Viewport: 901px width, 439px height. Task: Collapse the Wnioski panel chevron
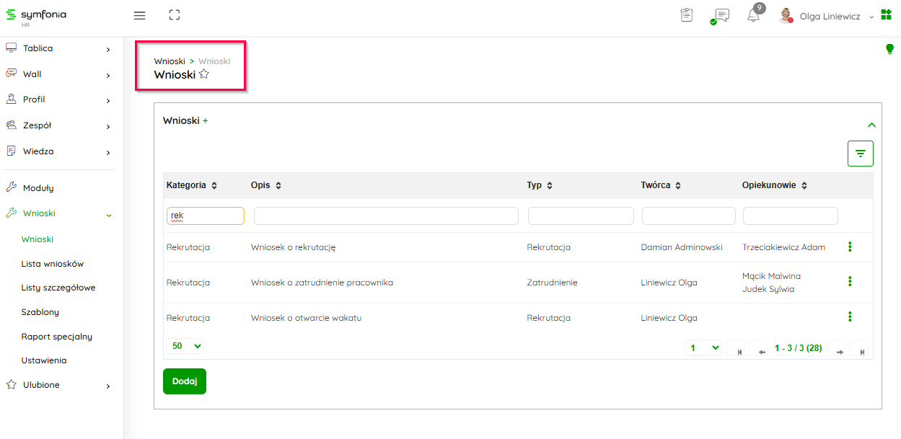tap(871, 125)
